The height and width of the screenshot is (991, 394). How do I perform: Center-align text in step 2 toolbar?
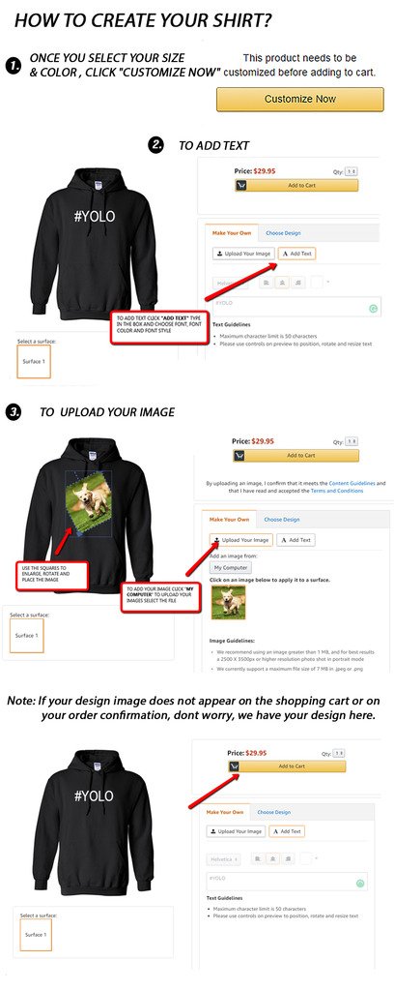pyautogui.click(x=283, y=283)
